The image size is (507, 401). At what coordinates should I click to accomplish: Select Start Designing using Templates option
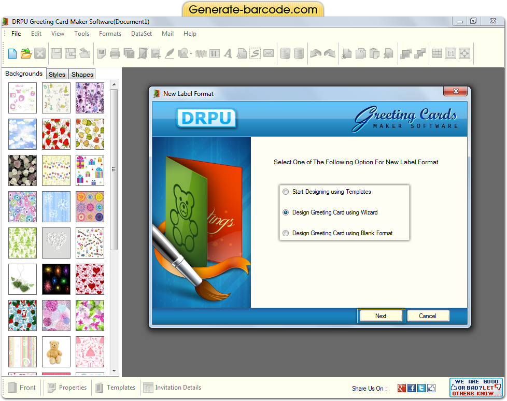click(x=327, y=192)
